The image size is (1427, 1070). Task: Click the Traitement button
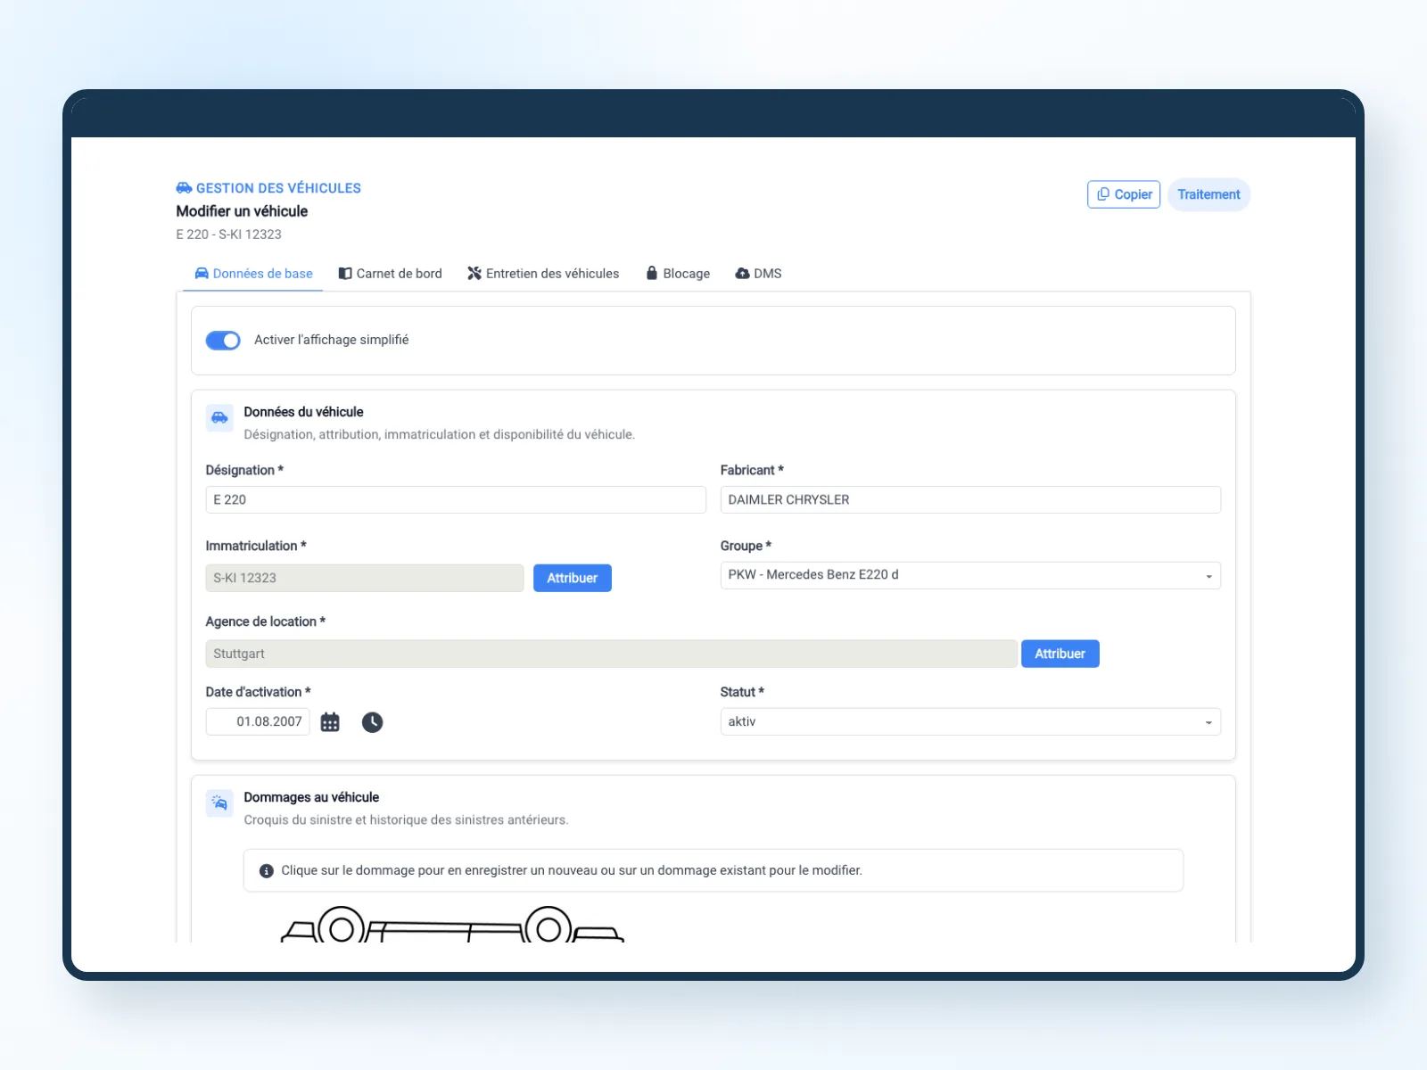(1208, 194)
